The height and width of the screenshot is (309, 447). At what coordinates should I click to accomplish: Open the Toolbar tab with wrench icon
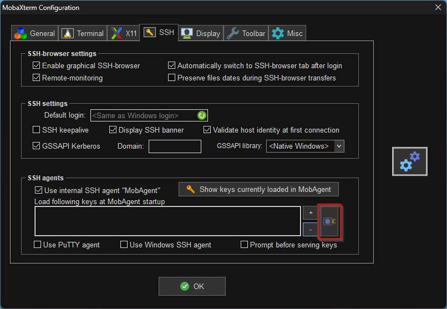pos(246,33)
